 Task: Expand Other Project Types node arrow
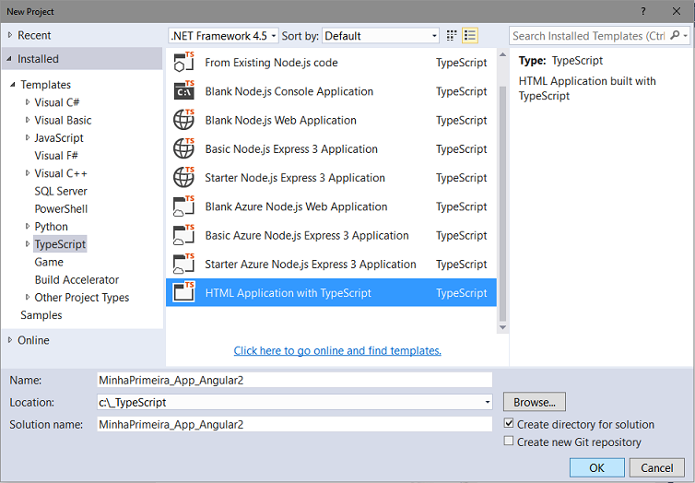(x=28, y=298)
